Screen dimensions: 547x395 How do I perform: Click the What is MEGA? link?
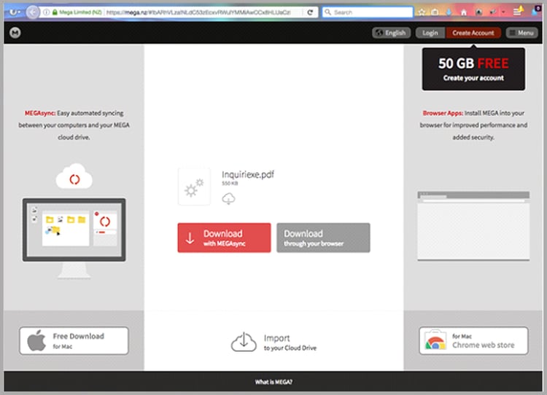[273, 382]
